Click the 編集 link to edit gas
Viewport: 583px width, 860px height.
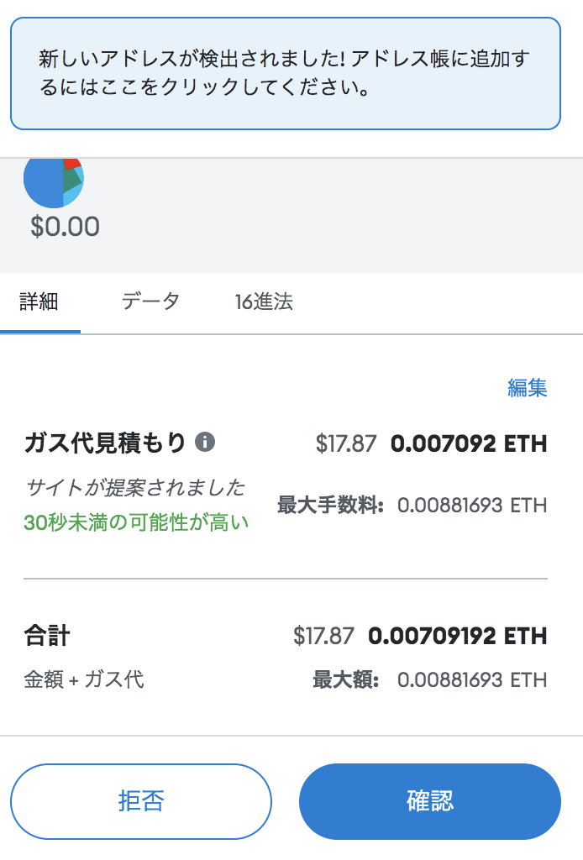(x=527, y=388)
